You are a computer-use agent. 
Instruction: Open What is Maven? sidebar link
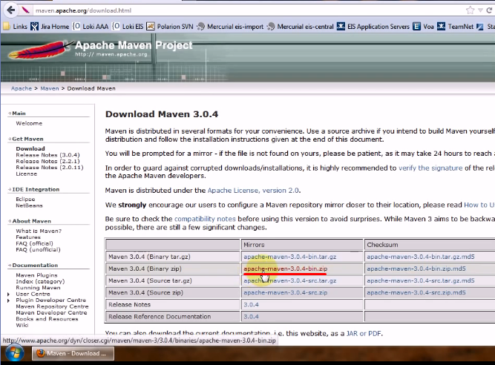[39, 231]
